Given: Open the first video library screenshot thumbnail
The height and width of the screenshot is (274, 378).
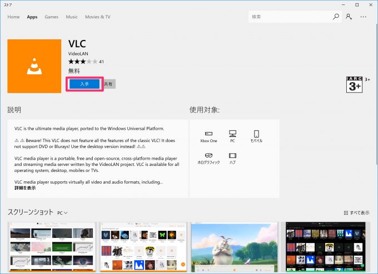Looking at the screenshot, I should (52, 247).
